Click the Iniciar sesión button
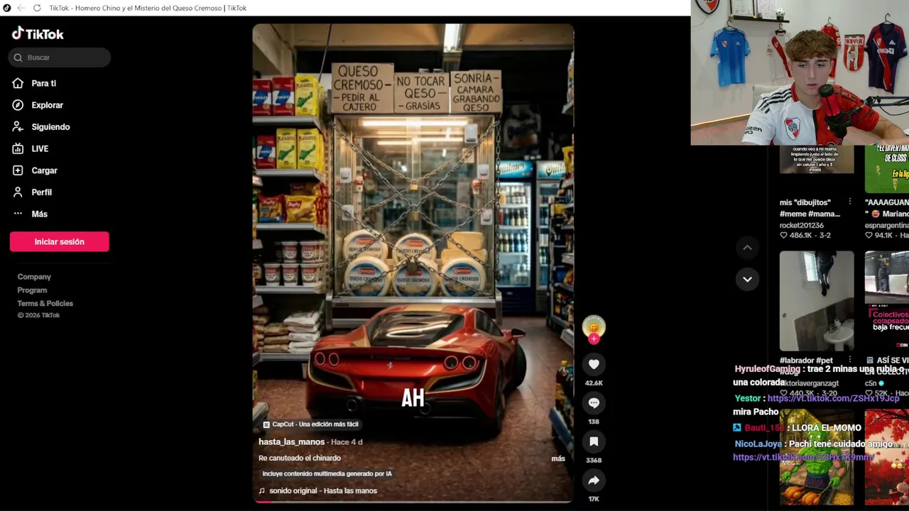This screenshot has height=511, width=909. tap(60, 241)
